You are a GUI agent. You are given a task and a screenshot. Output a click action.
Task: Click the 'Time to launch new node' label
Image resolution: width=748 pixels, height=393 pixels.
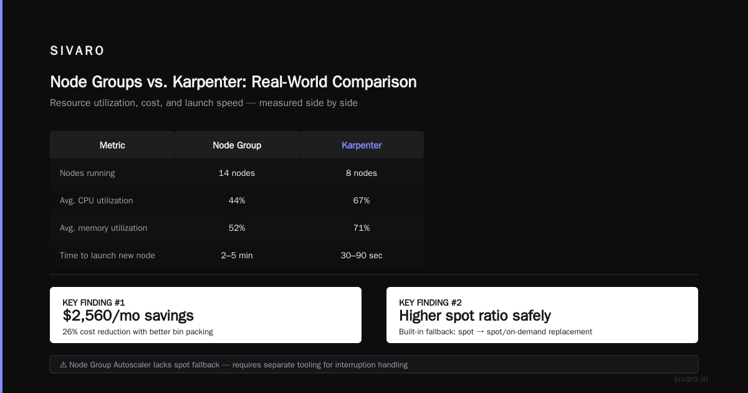point(107,255)
